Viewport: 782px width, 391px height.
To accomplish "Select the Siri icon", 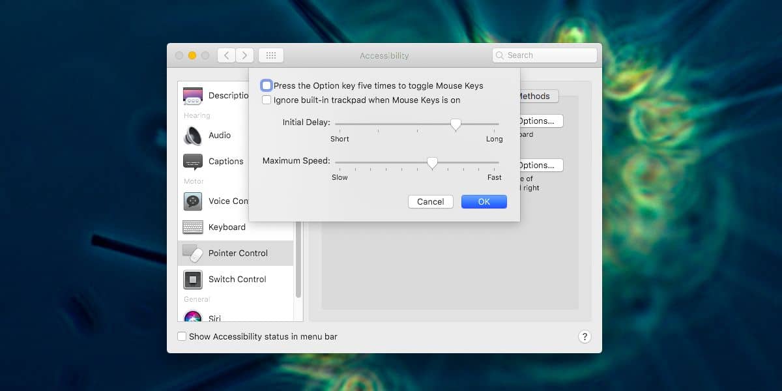I will [193, 317].
